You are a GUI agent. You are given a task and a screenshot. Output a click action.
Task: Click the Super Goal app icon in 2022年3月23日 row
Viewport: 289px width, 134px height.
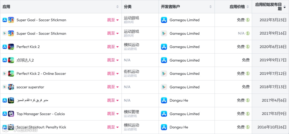click(11, 20)
